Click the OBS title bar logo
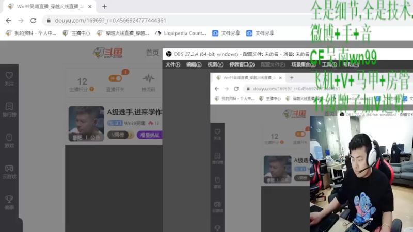 pyautogui.click(x=169, y=54)
